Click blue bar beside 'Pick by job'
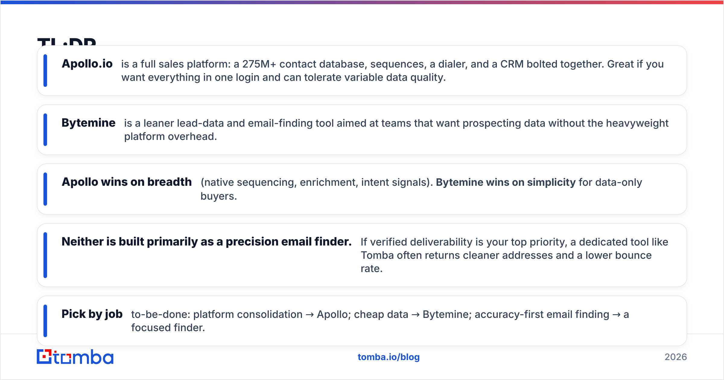724x380 pixels. coord(45,321)
